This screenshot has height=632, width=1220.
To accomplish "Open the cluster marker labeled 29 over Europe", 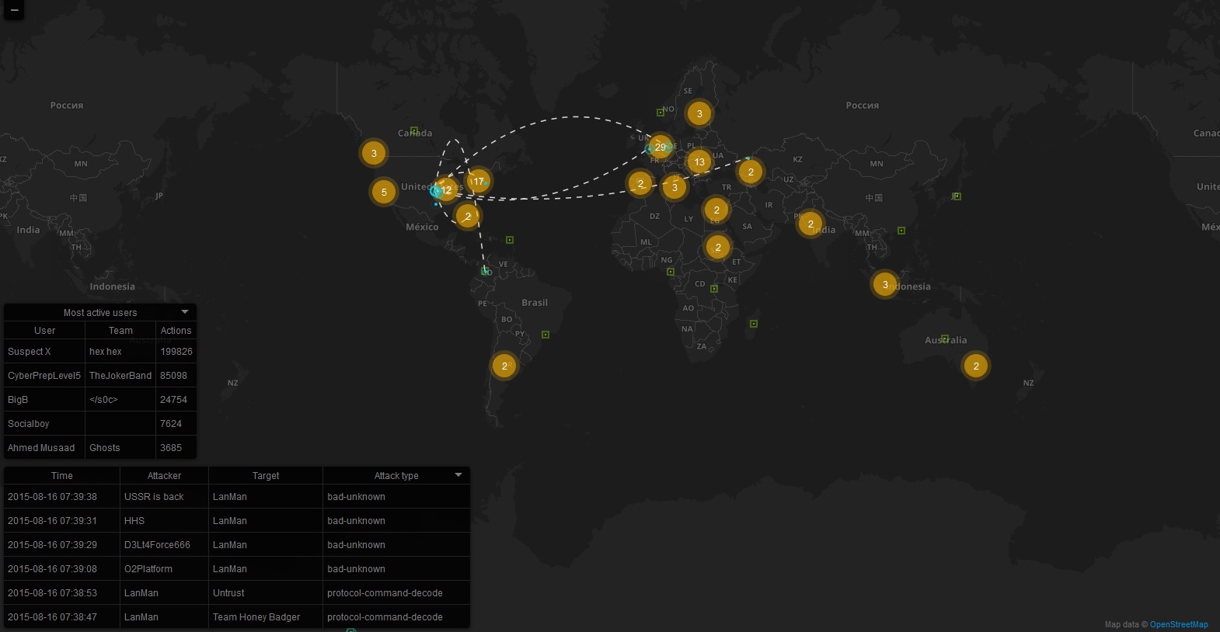I will (661, 147).
